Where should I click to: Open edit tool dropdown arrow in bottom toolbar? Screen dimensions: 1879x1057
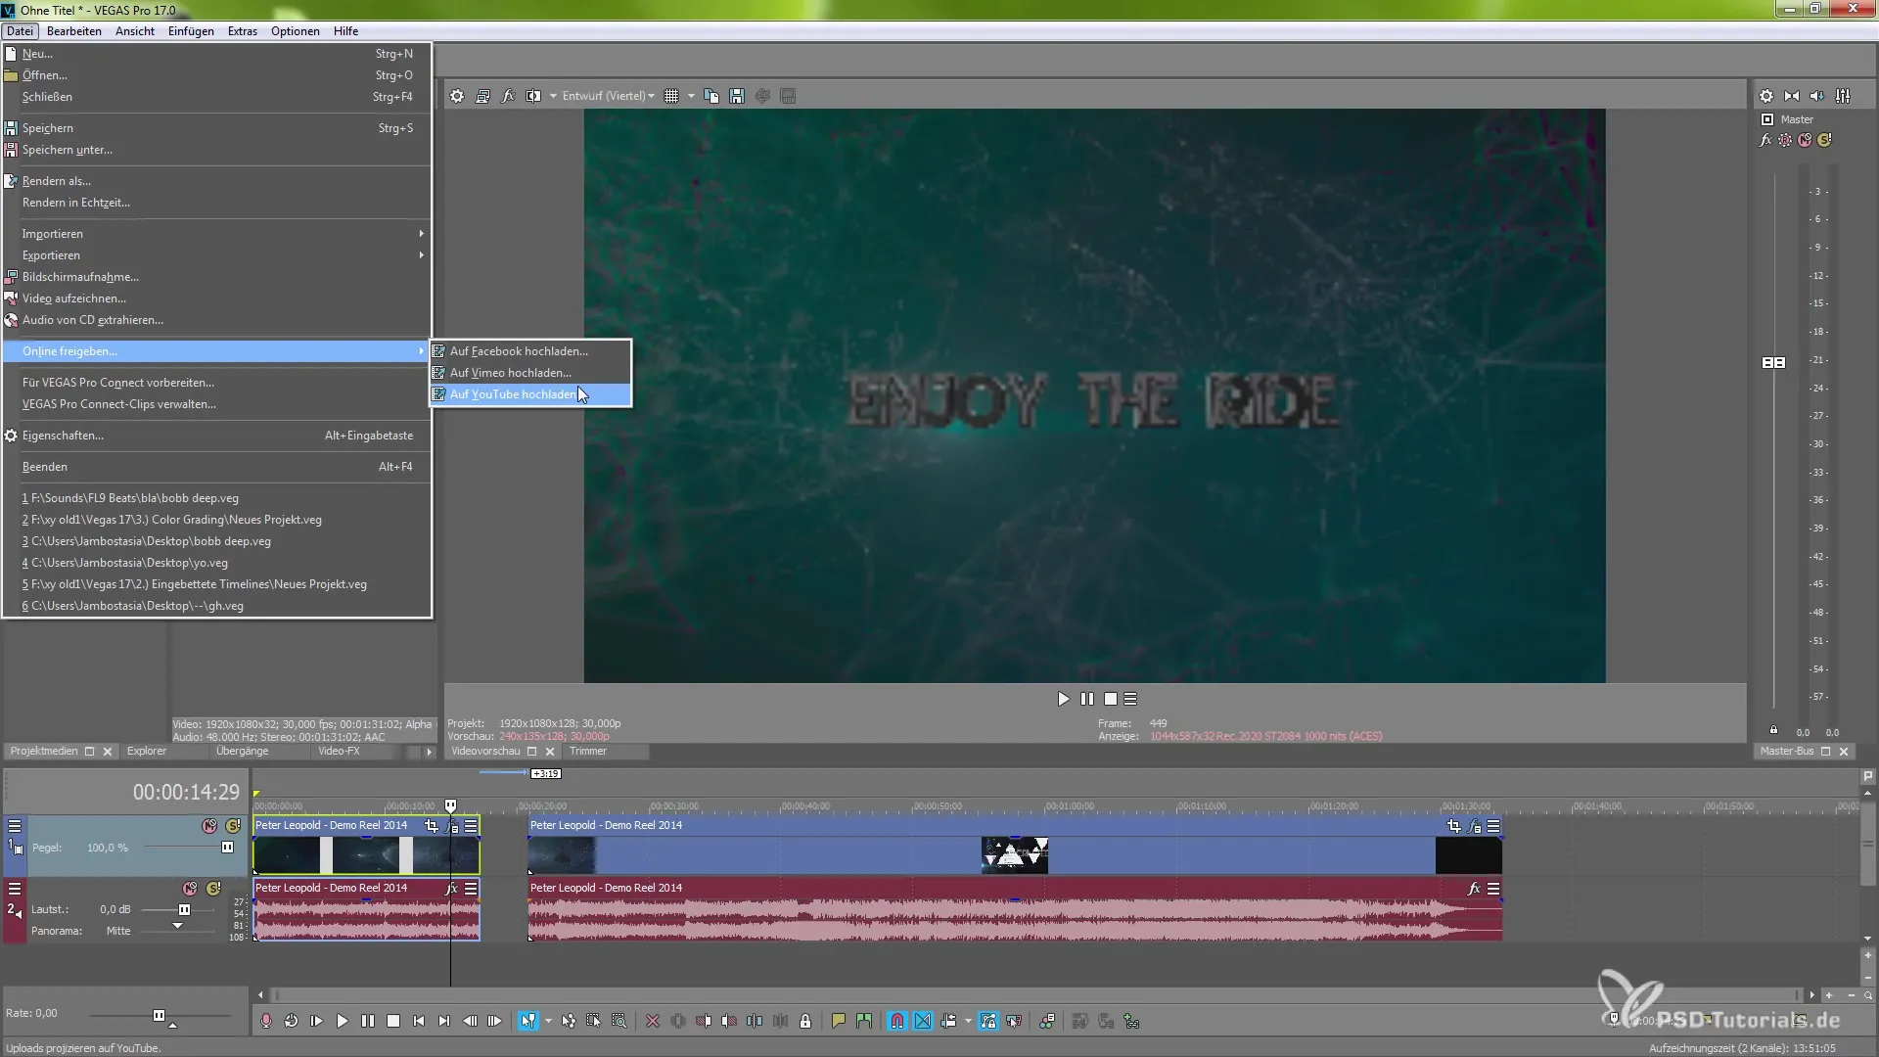coord(547,1021)
